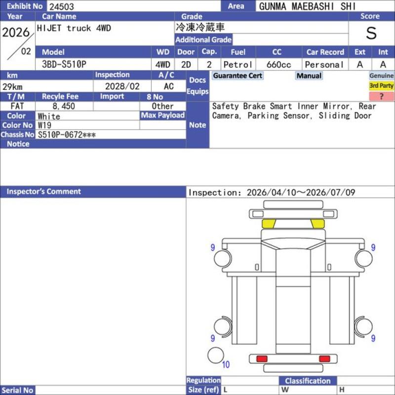
Task: Click the front left wheel on diagram
Action: 223,258
